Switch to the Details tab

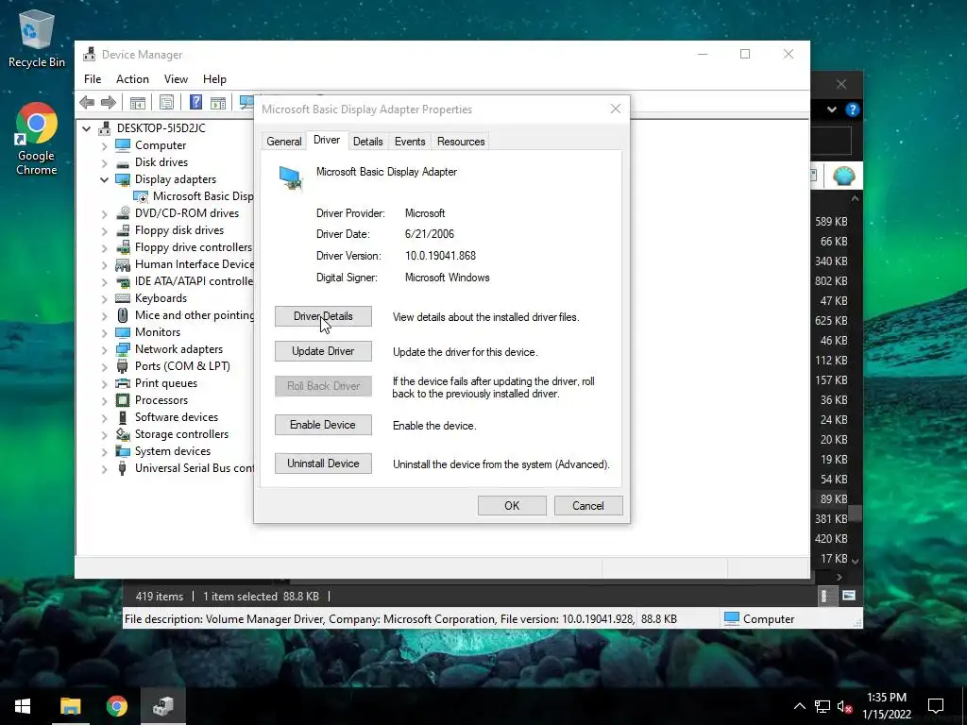[x=368, y=142]
